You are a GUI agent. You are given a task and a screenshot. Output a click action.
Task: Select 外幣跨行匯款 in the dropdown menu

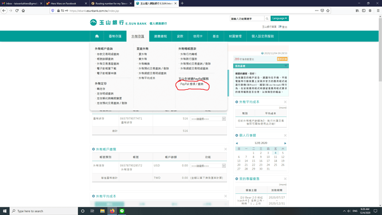click(x=189, y=59)
